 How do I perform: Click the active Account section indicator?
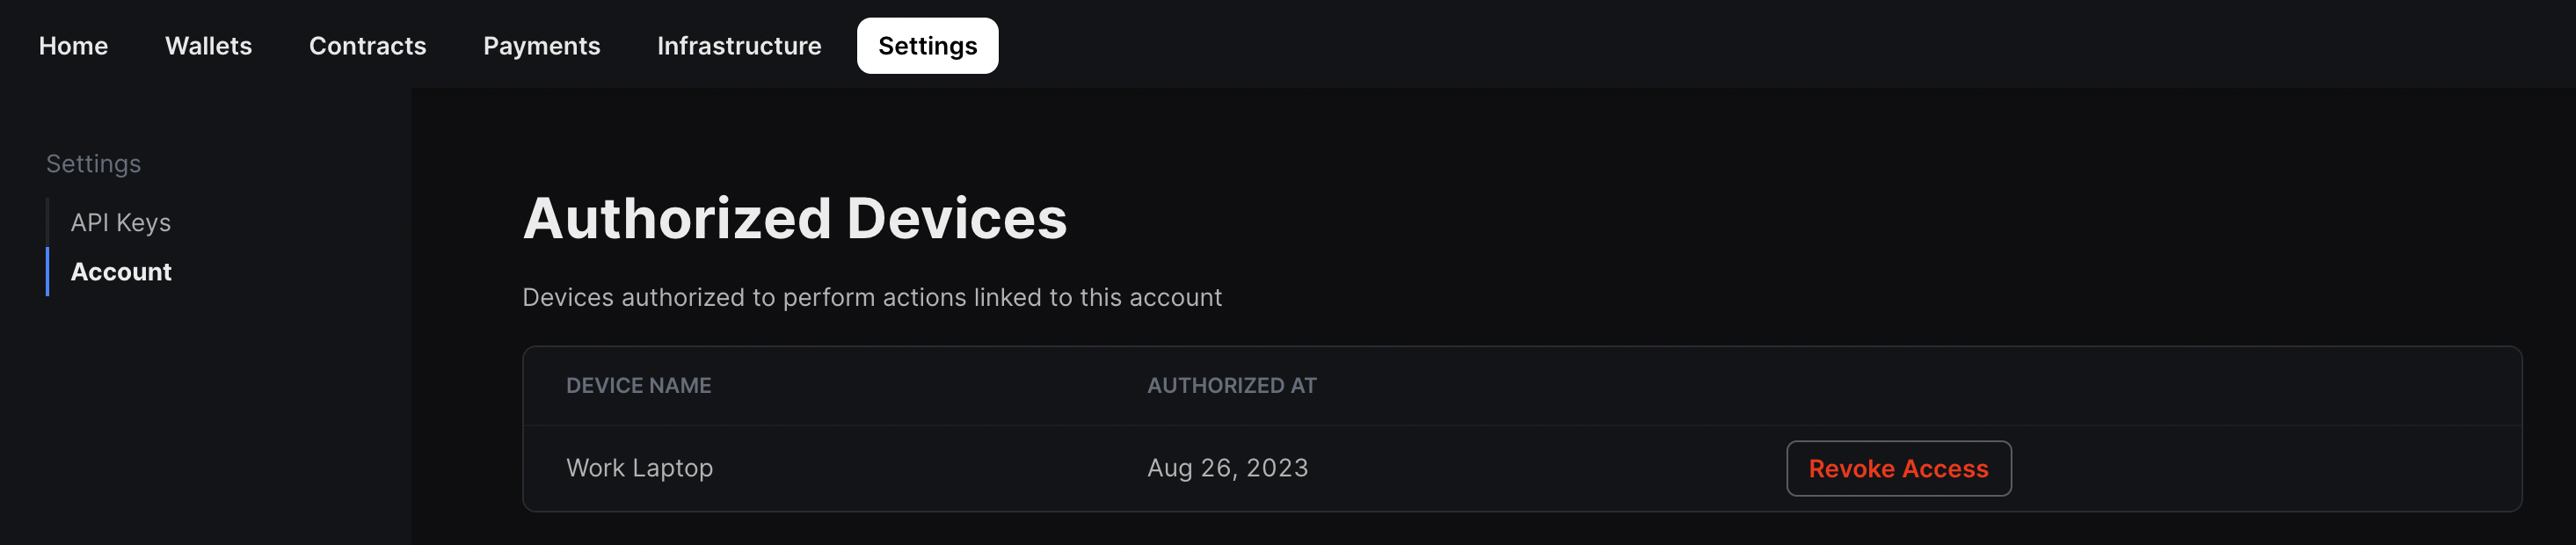coord(48,271)
